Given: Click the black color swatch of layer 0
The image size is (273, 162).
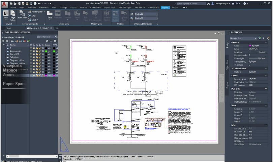Looking at the screenshot, I should [x=46, y=48].
